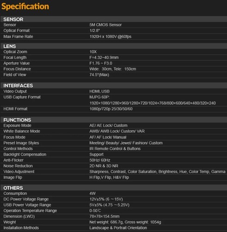
Task: Select the SENSOR section header
Action: (13, 19)
